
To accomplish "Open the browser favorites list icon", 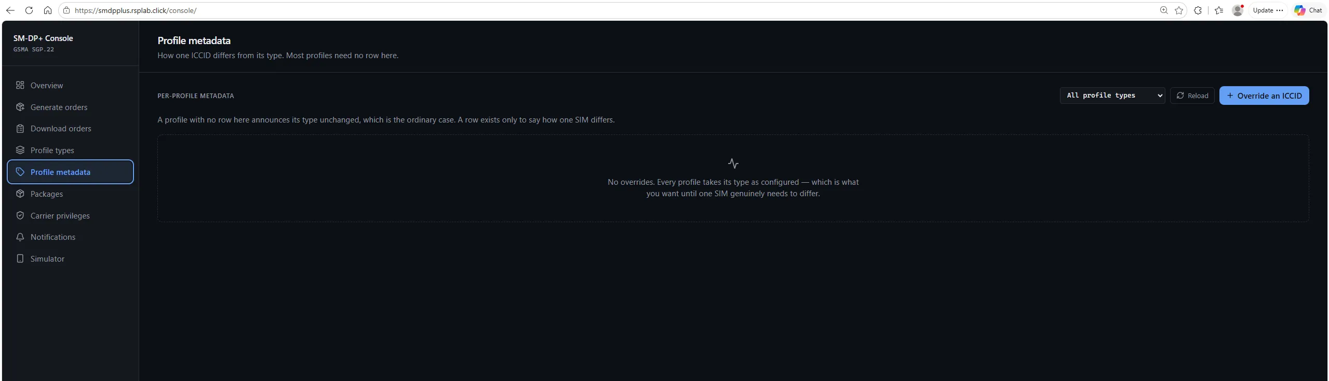I will click(1219, 10).
